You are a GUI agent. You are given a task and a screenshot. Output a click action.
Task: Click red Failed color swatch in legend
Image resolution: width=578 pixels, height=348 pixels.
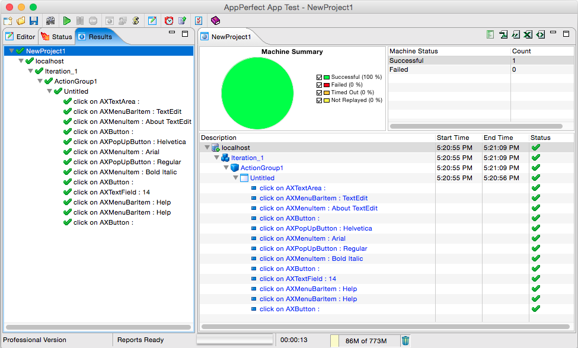(x=327, y=85)
